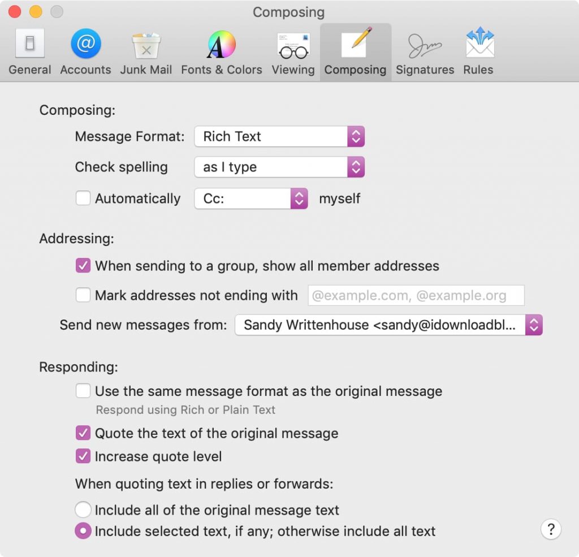Open the General preferences pane
Screen dimensions: 579x557
29,51
